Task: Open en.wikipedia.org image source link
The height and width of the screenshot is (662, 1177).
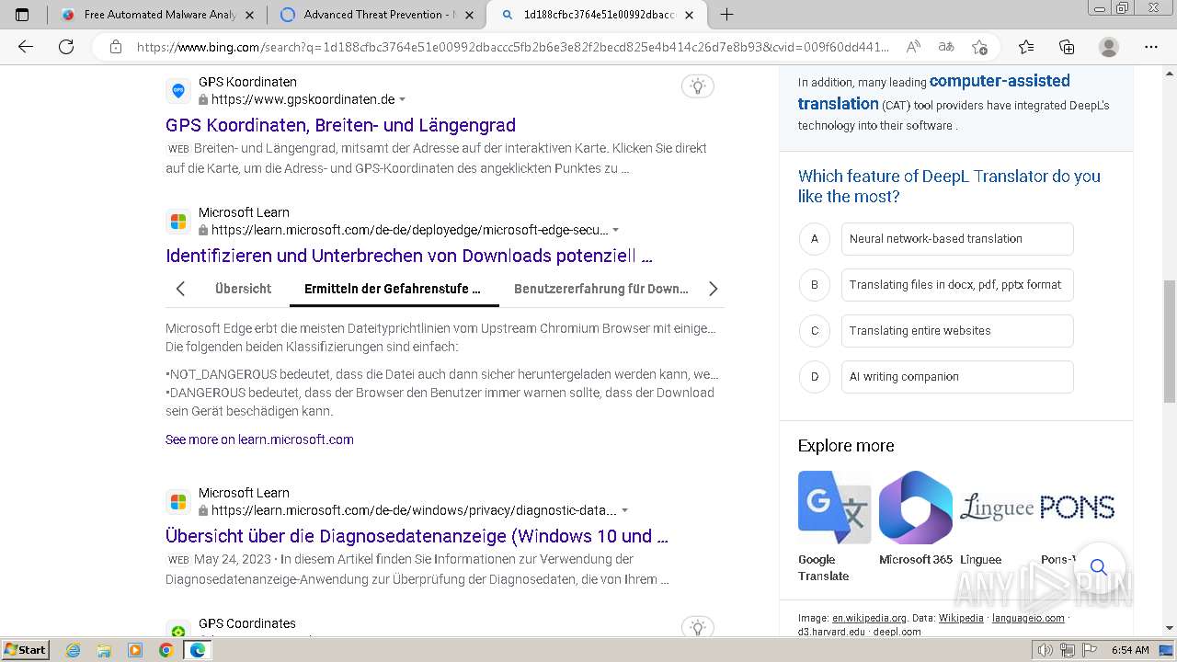Action: point(869,618)
